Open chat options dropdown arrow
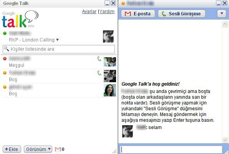The image size is (229, 154). point(222,14)
